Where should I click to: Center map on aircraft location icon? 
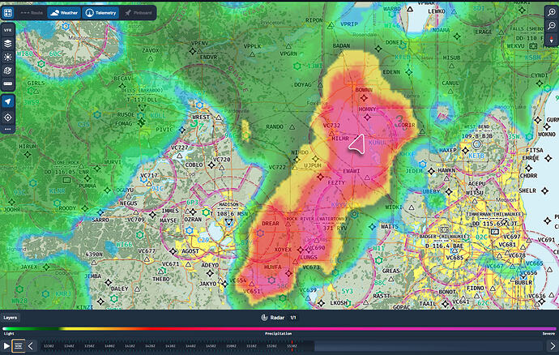[8, 118]
